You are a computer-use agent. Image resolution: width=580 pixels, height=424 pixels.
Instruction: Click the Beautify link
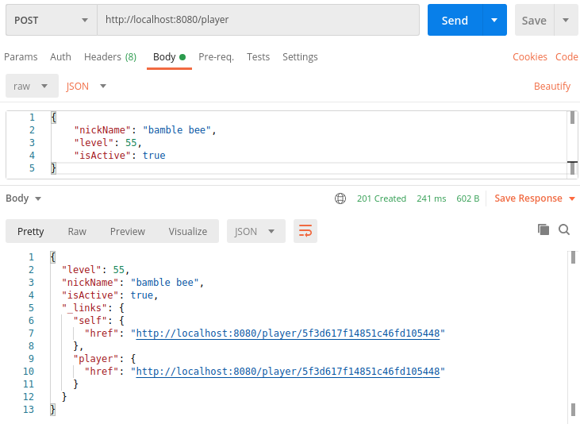551,86
